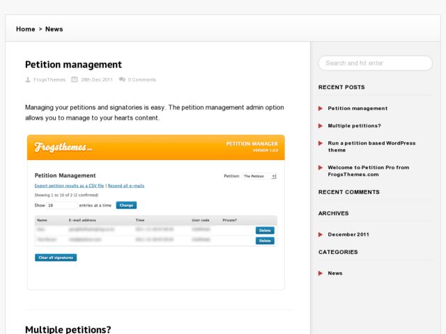
Task: Click Delete button in first signature row
Action: click(x=265, y=230)
